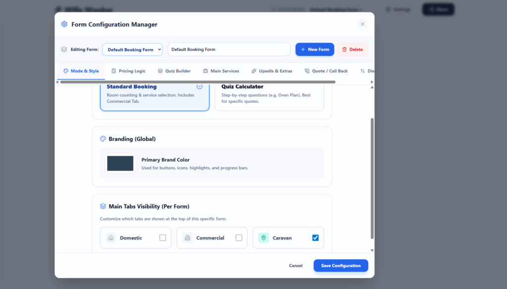Viewport: 507px width, 289px height.
Task: Uncheck the Caravan tab checkbox
Action: click(315, 238)
